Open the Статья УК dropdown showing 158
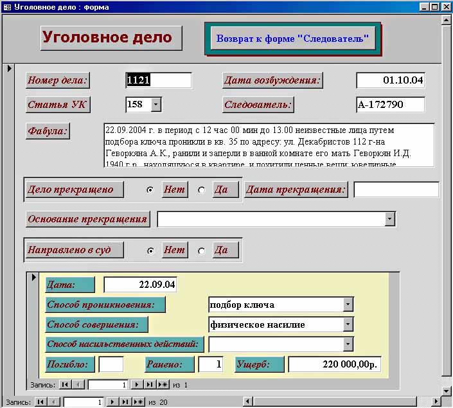Screen dimensions: 453x408 coord(156,104)
